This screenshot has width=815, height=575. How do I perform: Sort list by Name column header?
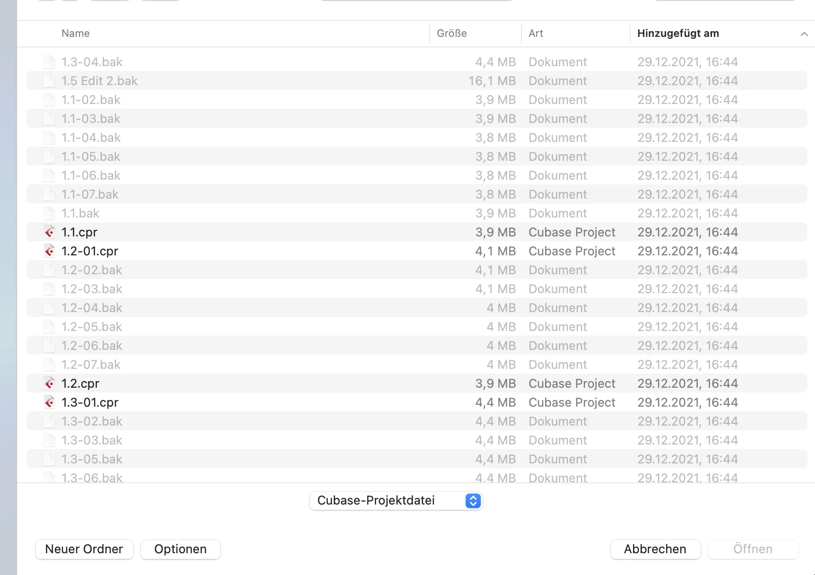pos(76,34)
